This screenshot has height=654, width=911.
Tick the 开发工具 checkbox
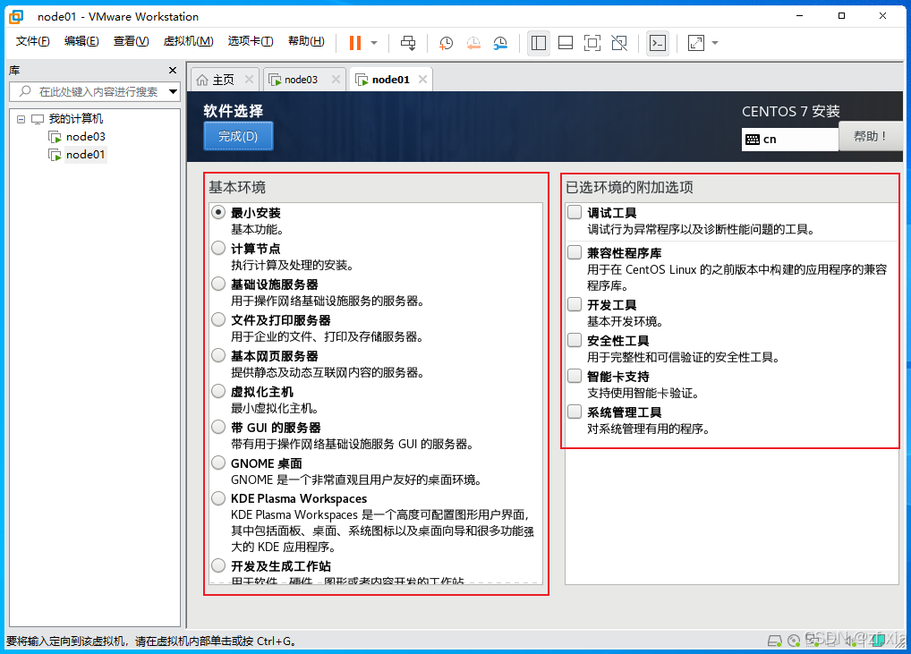575,304
